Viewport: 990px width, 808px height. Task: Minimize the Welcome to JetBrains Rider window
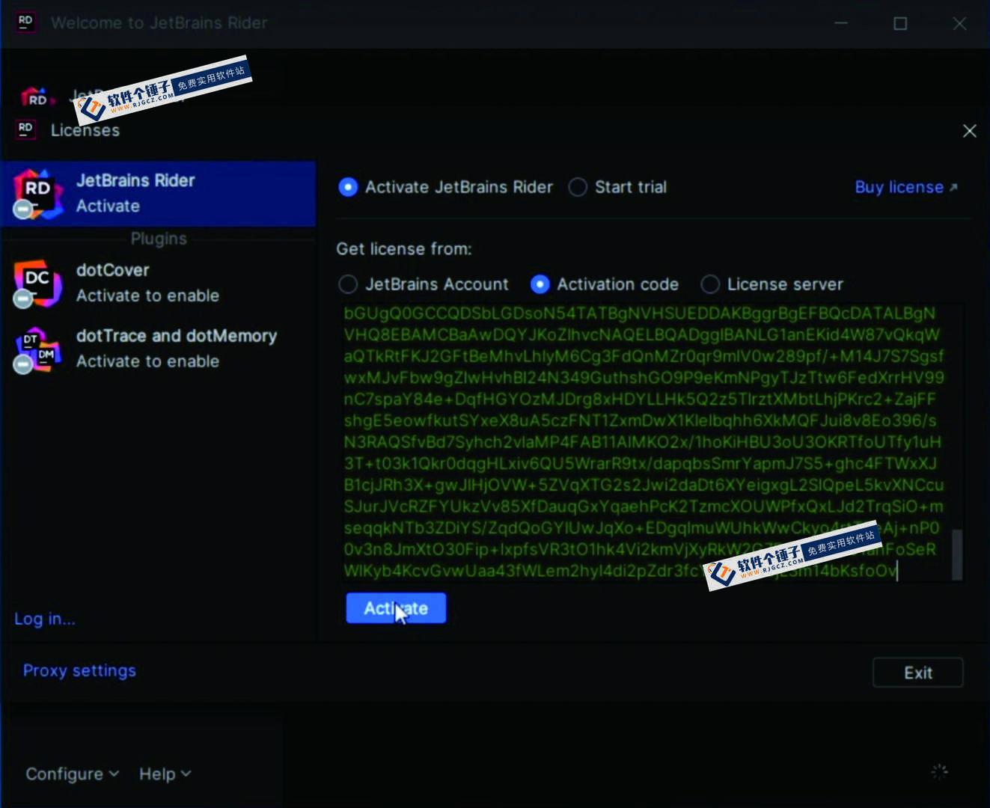pos(841,23)
